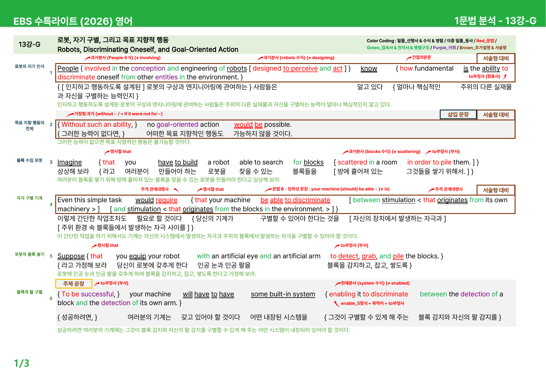The height and width of the screenshot is (386, 546).
Task: Click the '삽입 문장' box above sentence 2
Action: click(x=458, y=114)
